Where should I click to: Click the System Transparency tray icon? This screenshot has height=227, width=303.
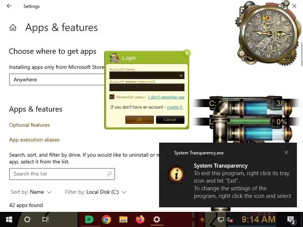pyautogui.click(x=212, y=219)
